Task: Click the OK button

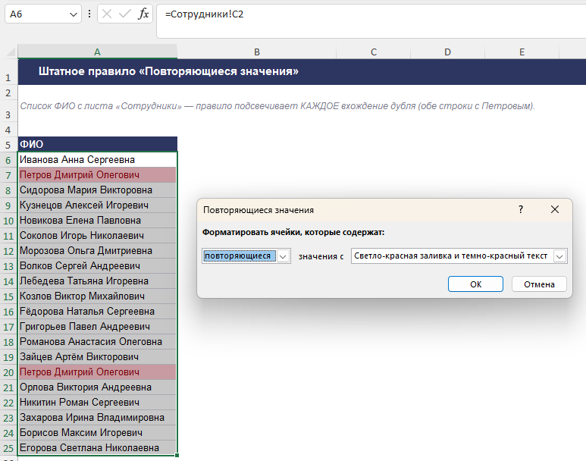Action: tap(475, 284)
